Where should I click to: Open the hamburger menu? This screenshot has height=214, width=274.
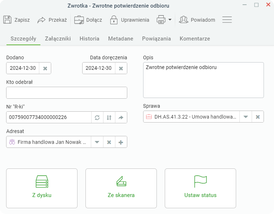(x=227, y=20)
